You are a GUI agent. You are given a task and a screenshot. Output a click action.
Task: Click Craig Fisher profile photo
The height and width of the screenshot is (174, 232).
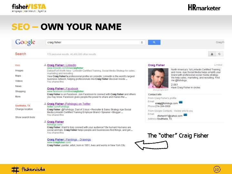(x=158, y=78)
